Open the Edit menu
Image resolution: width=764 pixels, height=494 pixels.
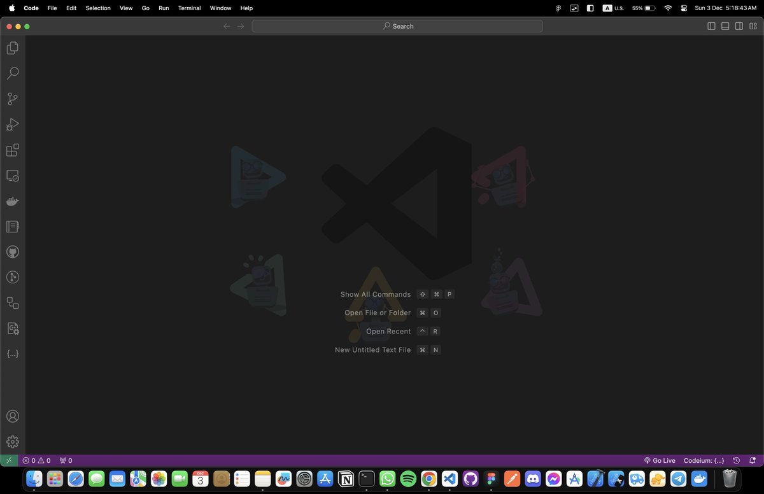pos(71,8)
